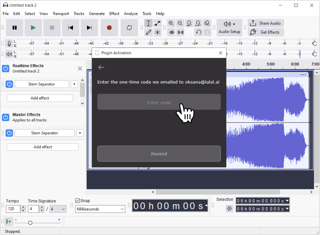
Task: Silence the audio selection
Action: [181, 32]
